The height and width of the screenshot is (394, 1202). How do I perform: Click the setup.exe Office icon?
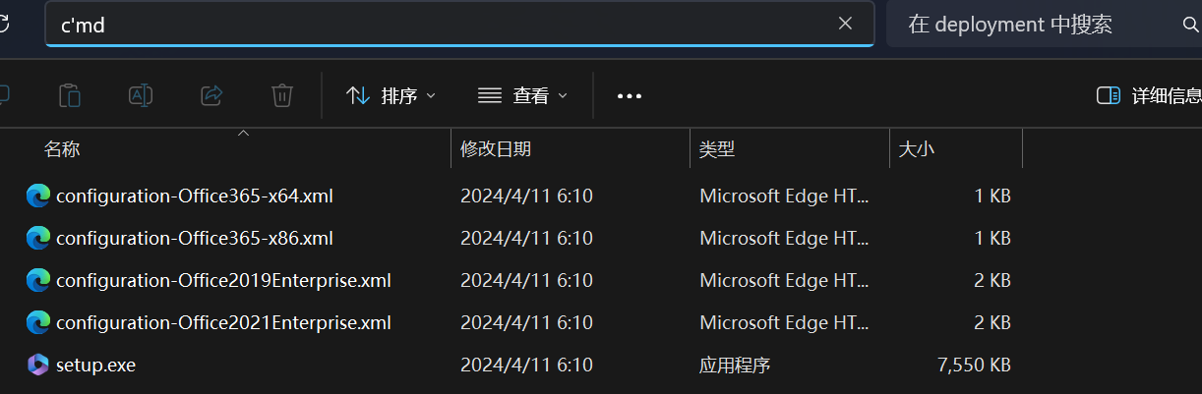pyautogui.click(x=38, y=365)
